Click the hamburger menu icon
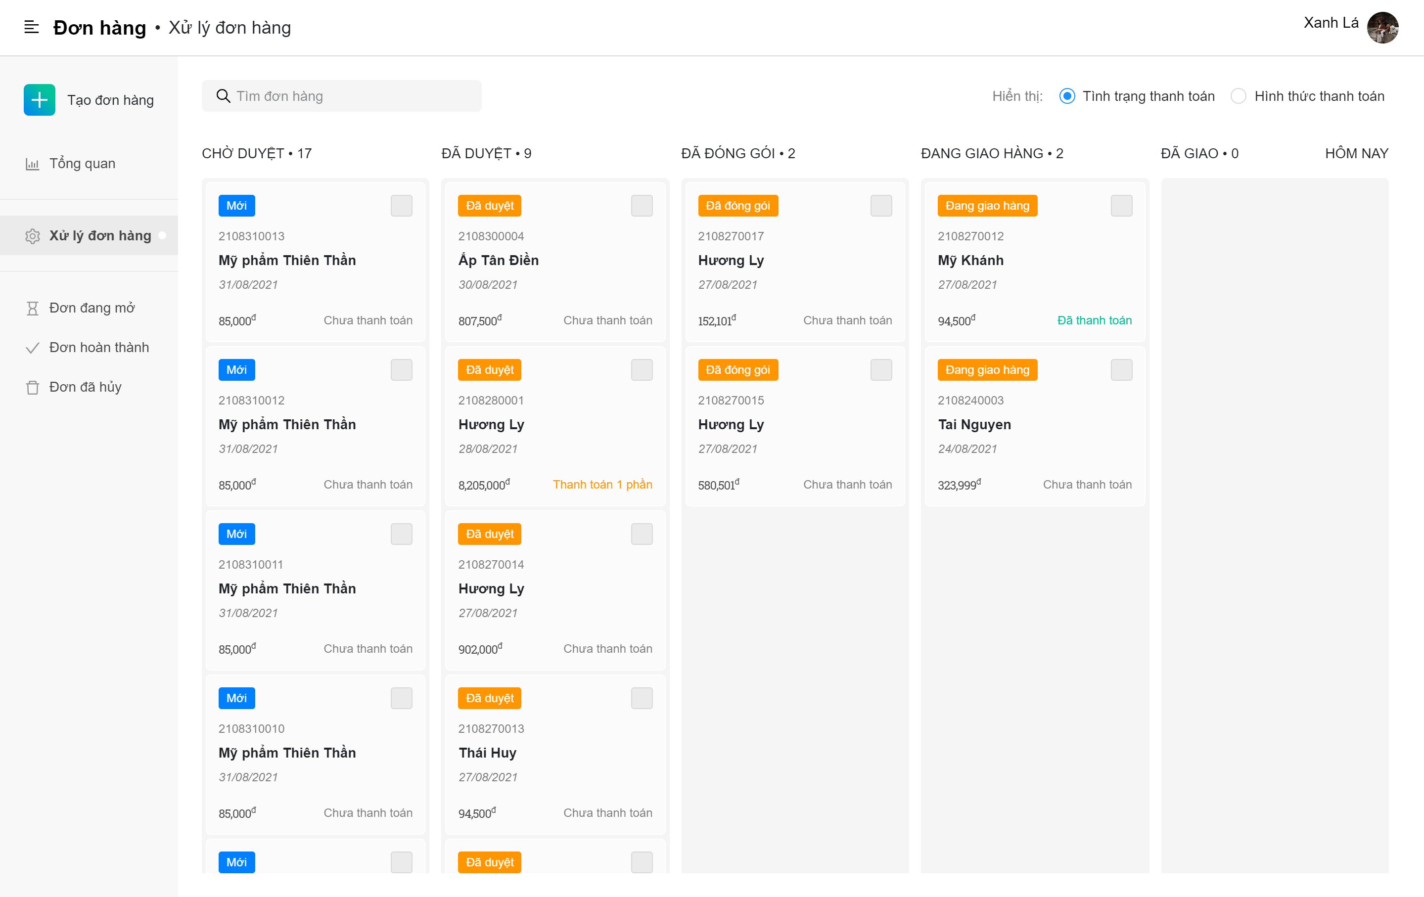The height and width of the screenshot is (897, 1424). [31, 27]
